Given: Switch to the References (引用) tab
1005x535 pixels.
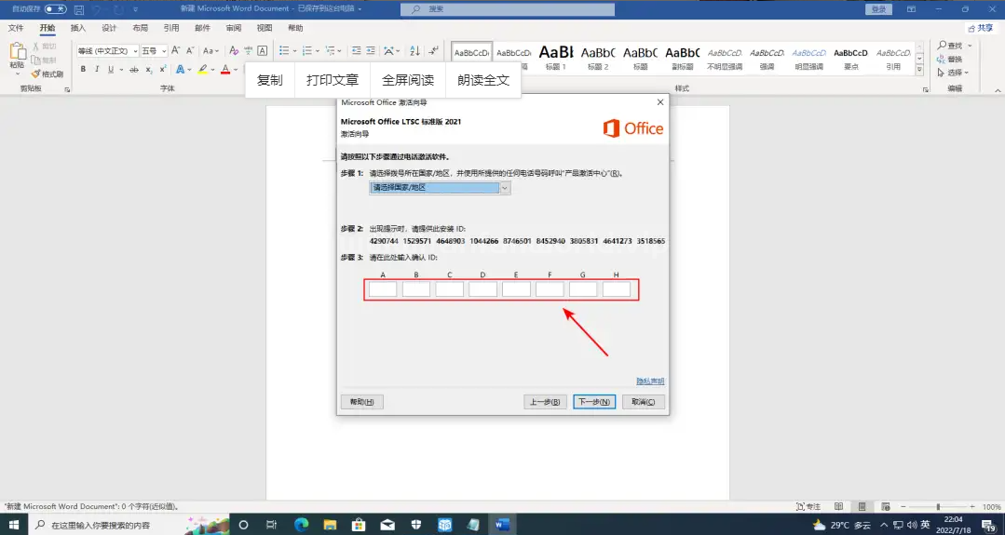Looking at the screenshot, I should click(171, 28).
